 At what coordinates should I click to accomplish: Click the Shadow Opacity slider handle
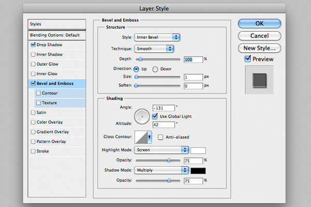pos(169,181)
